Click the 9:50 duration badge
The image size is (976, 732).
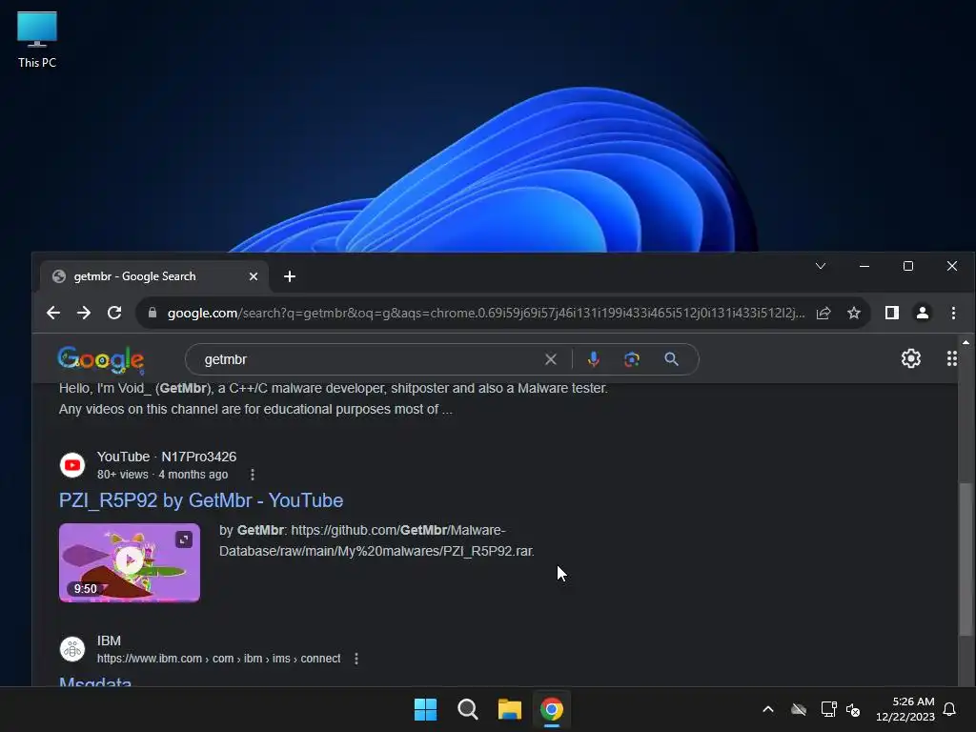click(85, 589)
